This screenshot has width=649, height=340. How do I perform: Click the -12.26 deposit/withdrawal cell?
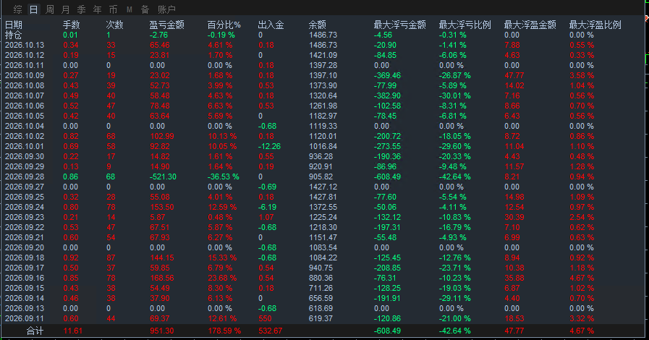click(x=269, y=146)
